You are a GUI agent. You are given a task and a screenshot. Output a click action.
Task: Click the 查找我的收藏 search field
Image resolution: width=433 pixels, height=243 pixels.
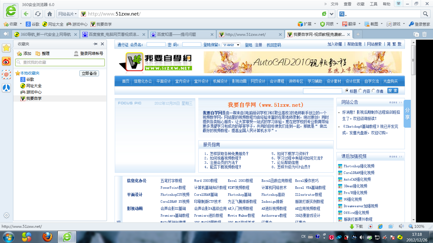click(60, 62)
